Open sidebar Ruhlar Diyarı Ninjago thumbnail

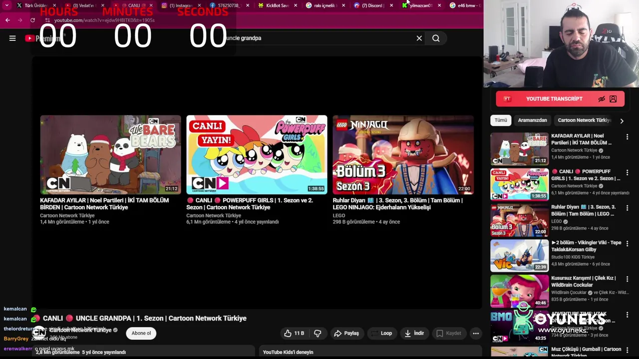click(519, 220)
